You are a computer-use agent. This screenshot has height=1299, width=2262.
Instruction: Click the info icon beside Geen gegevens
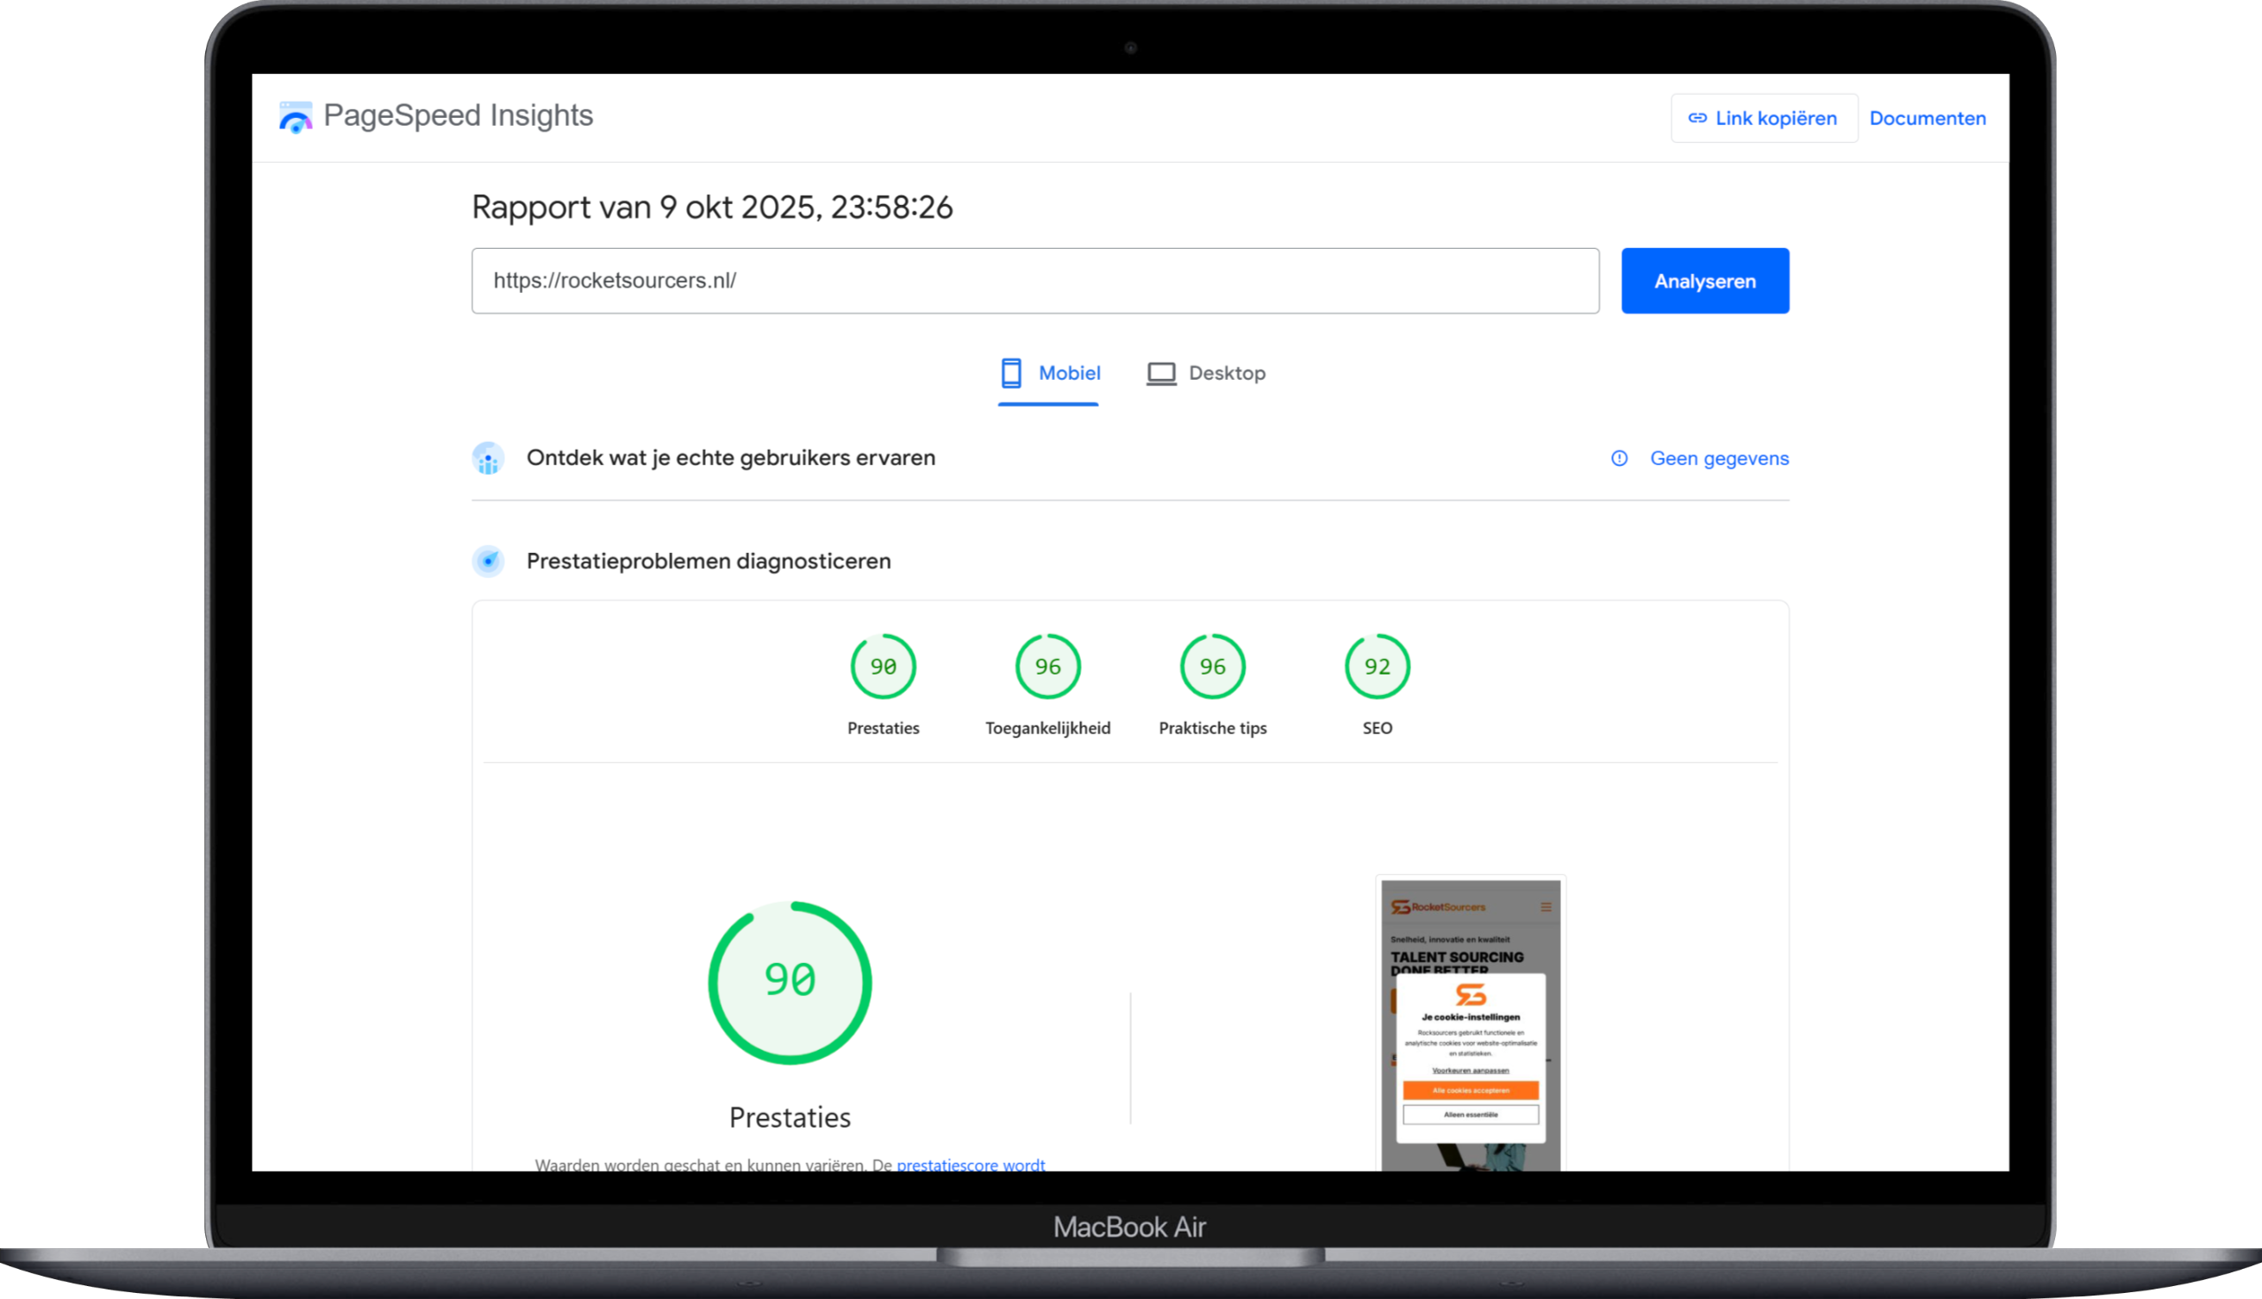click(1618, 458)
